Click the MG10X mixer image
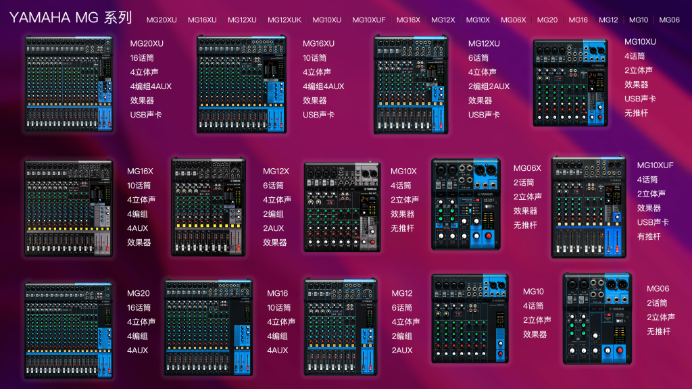692x389 pixels. [x=342, y=207]
